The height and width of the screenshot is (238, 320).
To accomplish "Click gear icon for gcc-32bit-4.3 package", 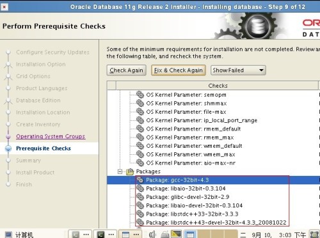I will [x=140, y=180].
